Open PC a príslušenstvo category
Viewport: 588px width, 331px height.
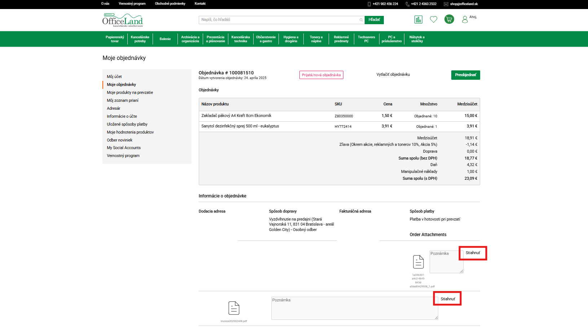pyautogui.click(x=391, y=39)
